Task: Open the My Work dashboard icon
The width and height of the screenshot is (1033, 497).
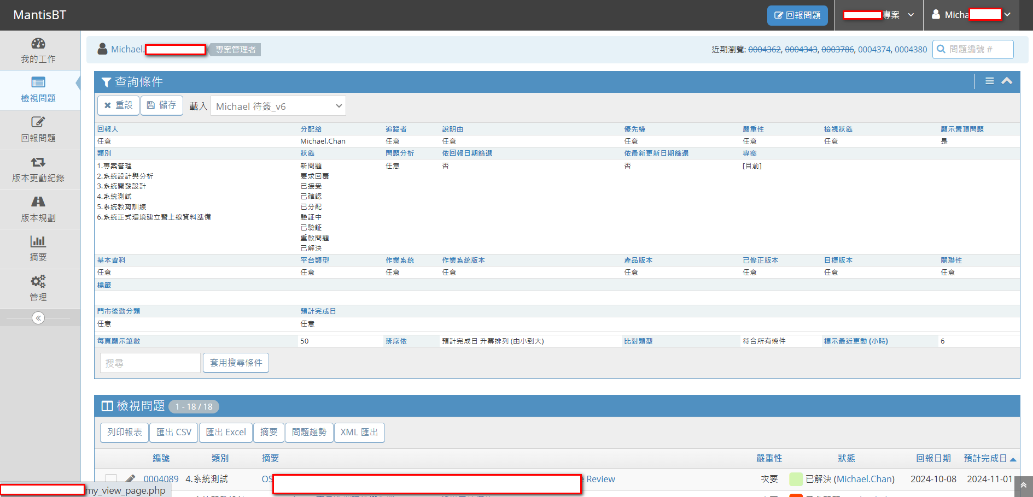Action: click(x=38, y=44)
